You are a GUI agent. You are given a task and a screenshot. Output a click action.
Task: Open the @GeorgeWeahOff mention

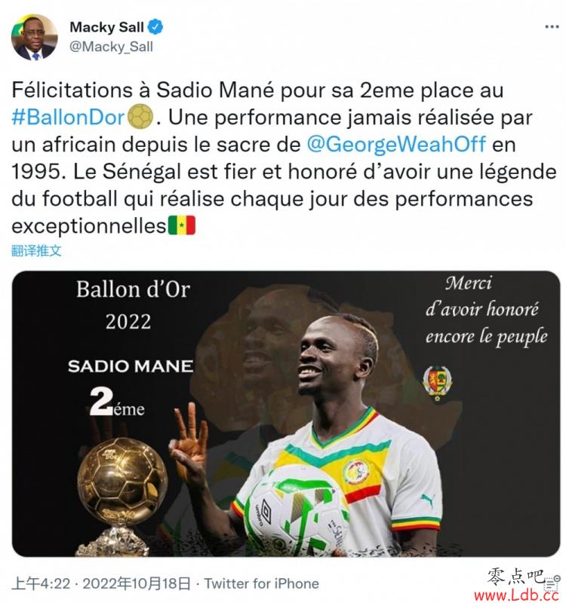coord(396,145)
